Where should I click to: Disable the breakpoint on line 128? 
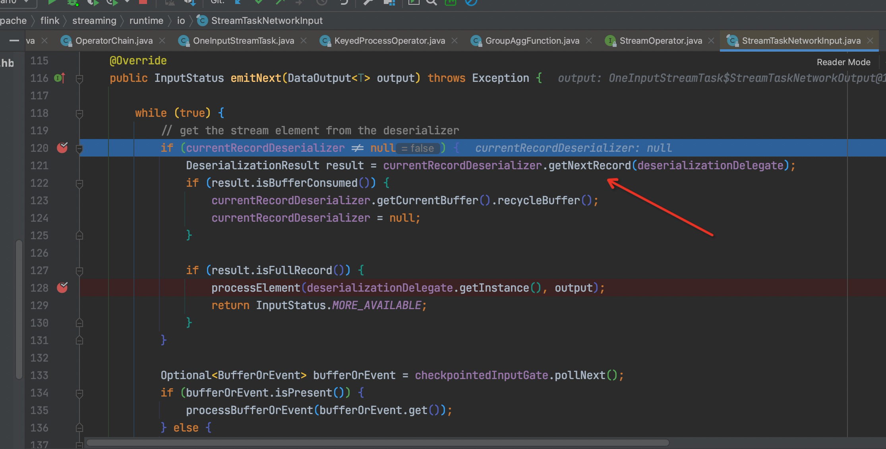(62, 288)
